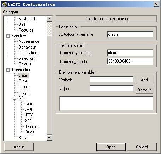Open the Bugs settings under SSH
The height and width of the screenshot is (154, 161).
tap(30, 132)
